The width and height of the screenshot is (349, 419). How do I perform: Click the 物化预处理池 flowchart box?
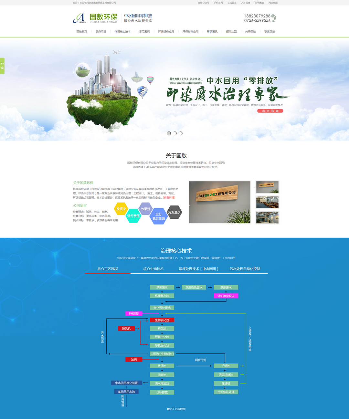point(162,308)
